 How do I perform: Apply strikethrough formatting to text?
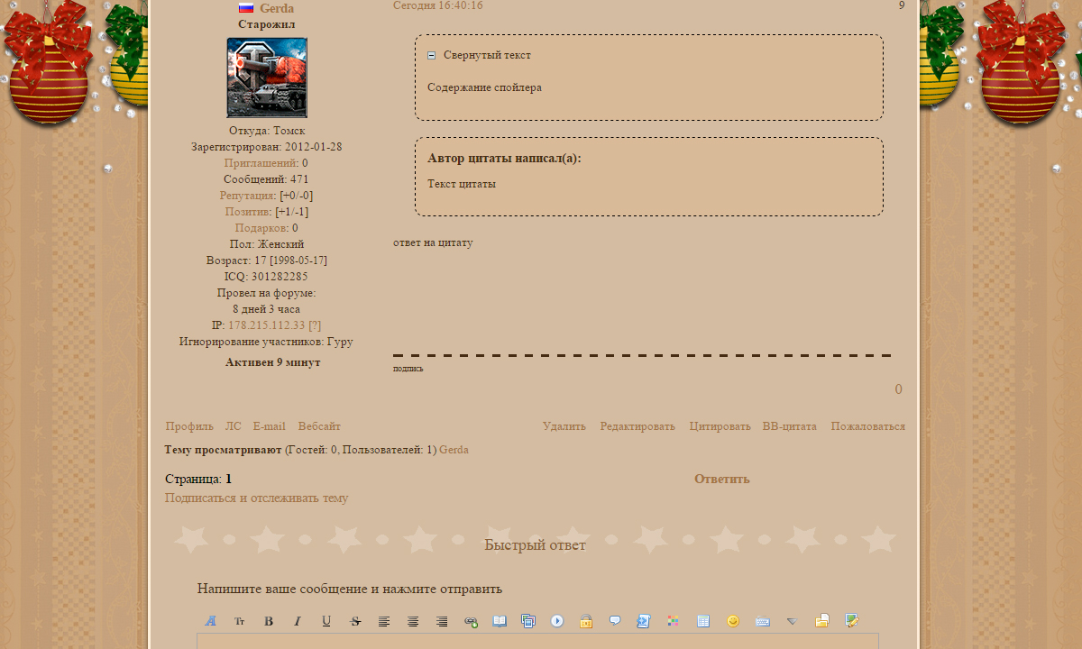(x=355, y=621)
